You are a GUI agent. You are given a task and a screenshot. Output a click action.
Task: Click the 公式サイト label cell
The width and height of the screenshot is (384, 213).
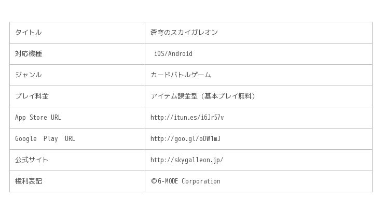[x=32, y=160]
